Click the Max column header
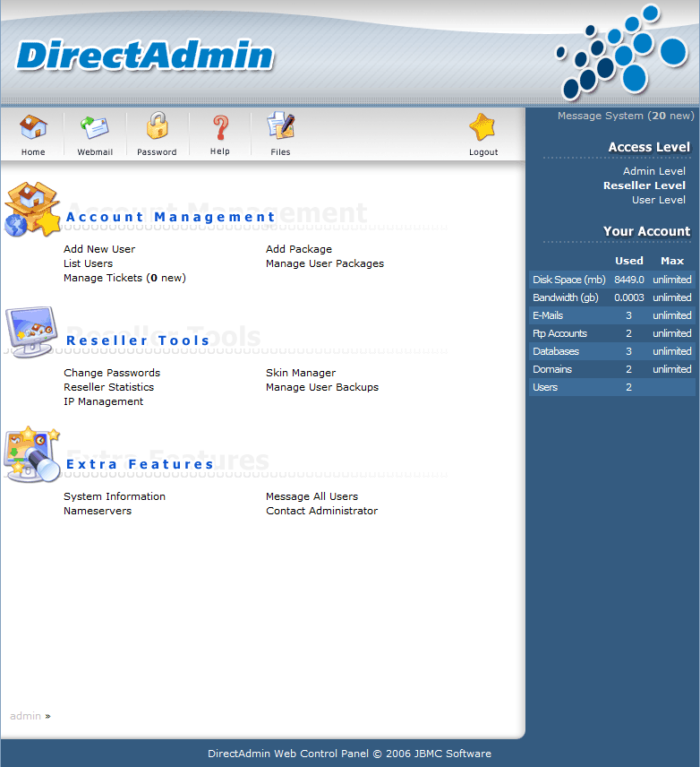Image resolution: width=700 pixels, height=767 pixels. point(672,261)
